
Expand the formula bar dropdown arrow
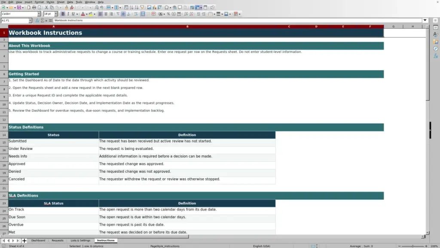point(425,20)
